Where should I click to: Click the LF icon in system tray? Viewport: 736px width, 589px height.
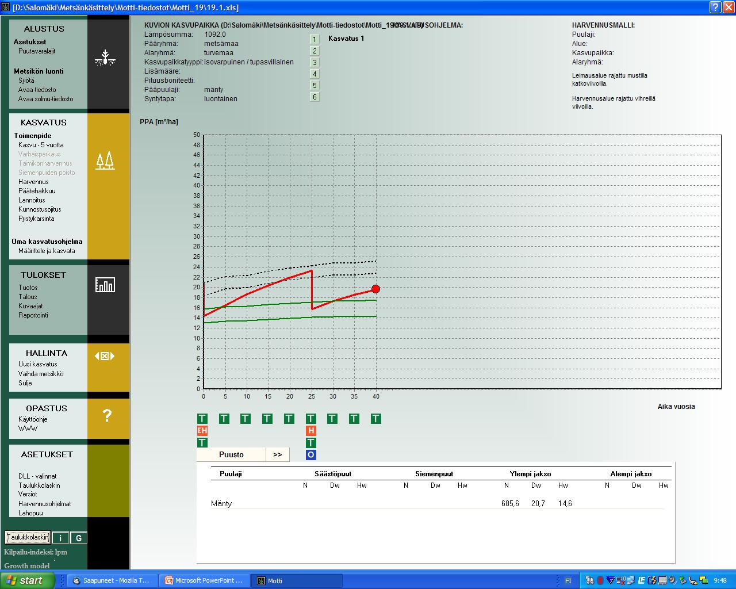pos(642,580)
